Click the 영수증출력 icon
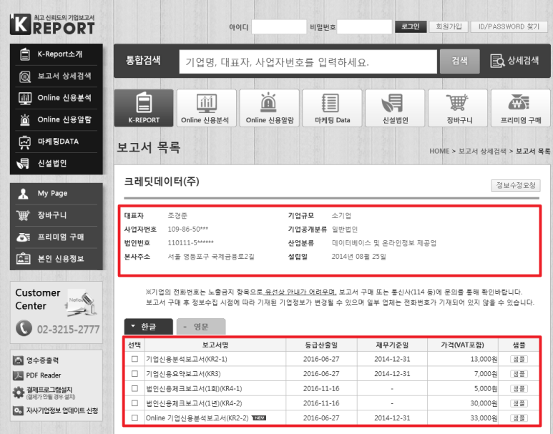The image size is (553, 434). tap(18, 360)
